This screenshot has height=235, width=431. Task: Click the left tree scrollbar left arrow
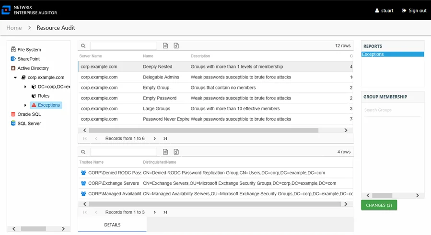[14, 229]
